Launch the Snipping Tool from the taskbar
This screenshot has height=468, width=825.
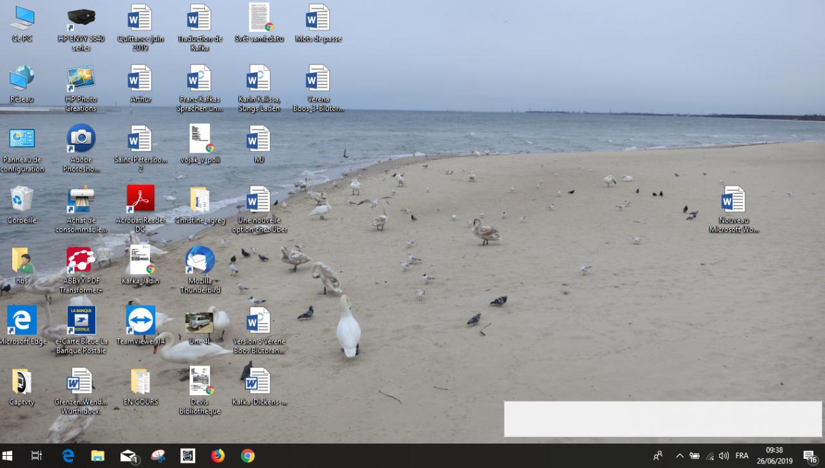158,456
